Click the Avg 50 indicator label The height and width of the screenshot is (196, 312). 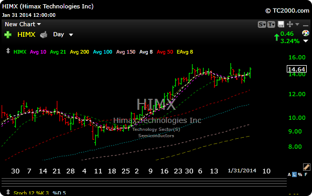[x=165, y=52]
